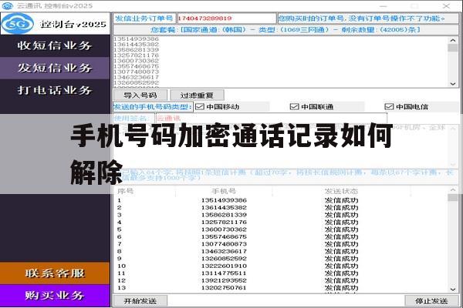Viewport: 463px width, 308px height.
Task: Click 手机号 column header
Action: 224,191
